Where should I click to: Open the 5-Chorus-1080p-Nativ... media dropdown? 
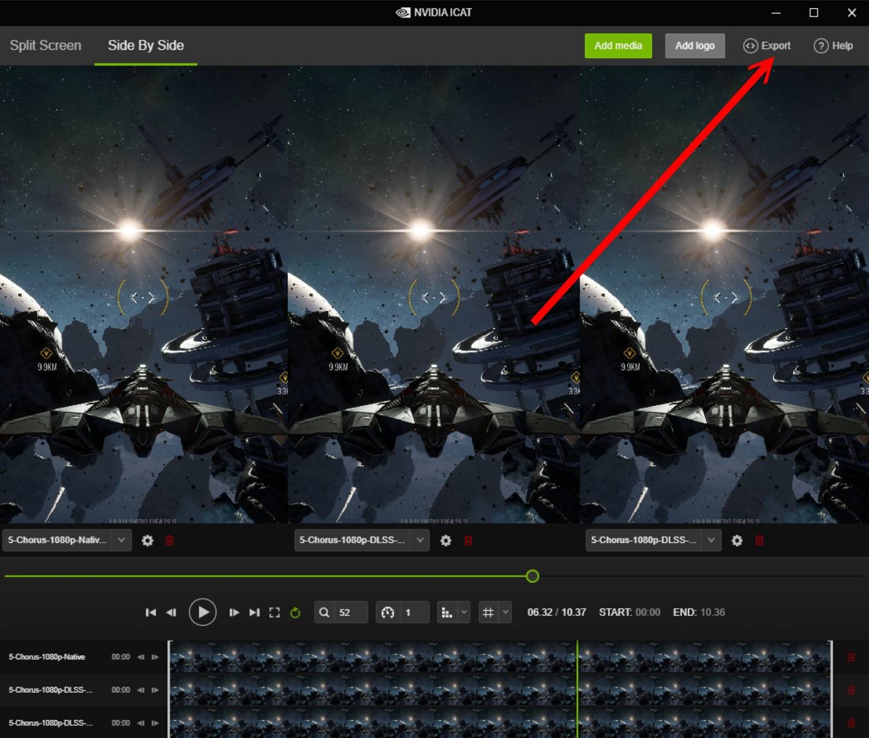click(x=66, y=540)
